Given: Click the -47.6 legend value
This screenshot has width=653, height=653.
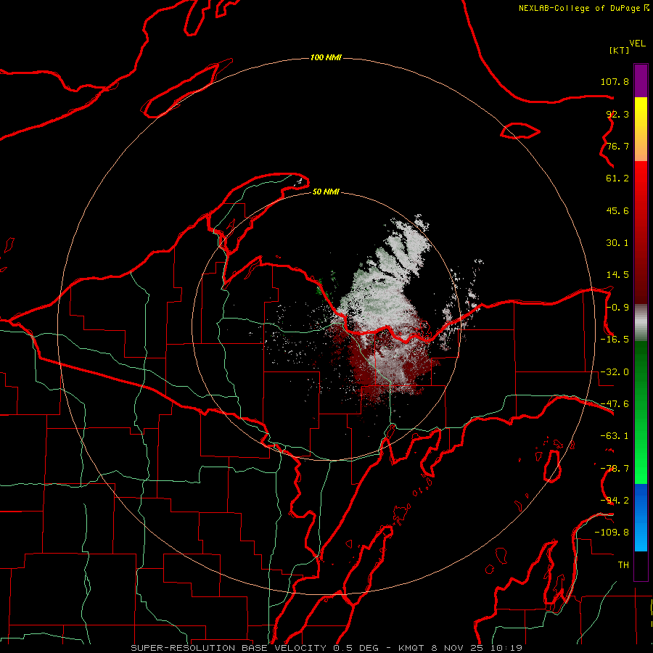Looking at the screenshot, I should pyautogui.click(x=615, y=404).
